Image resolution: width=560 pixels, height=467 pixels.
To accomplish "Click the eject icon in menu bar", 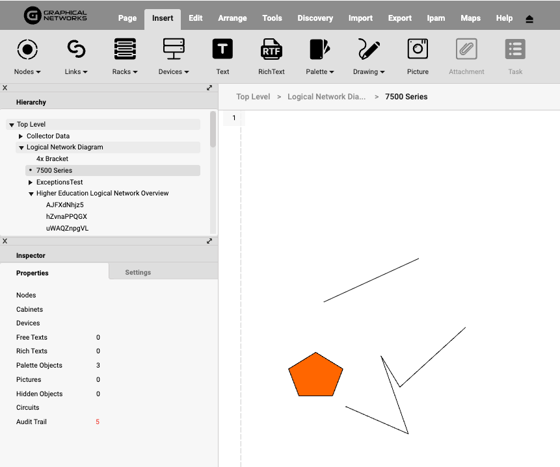I will point(529,19).
